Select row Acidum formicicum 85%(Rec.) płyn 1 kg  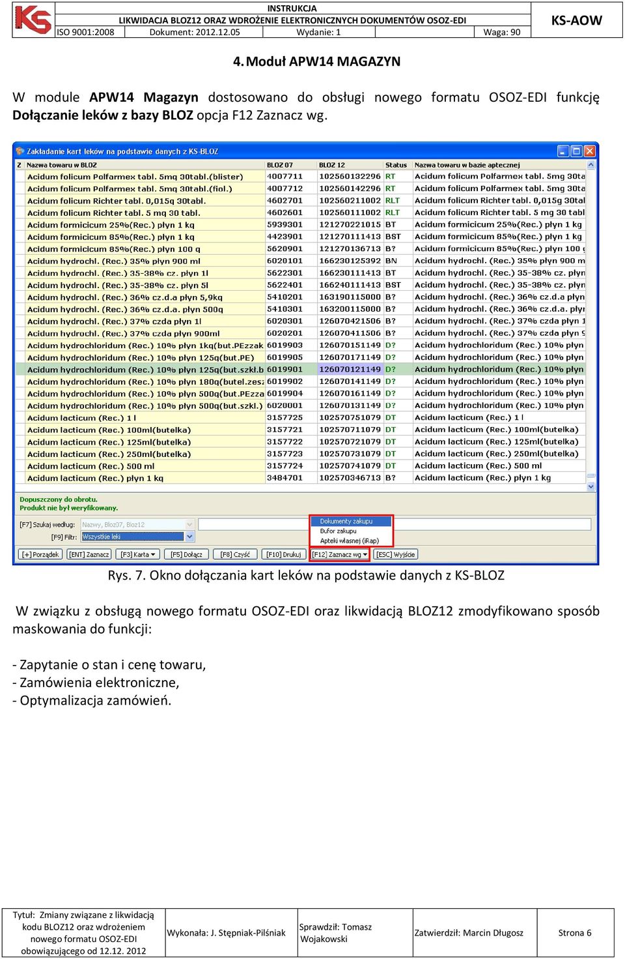300,237
